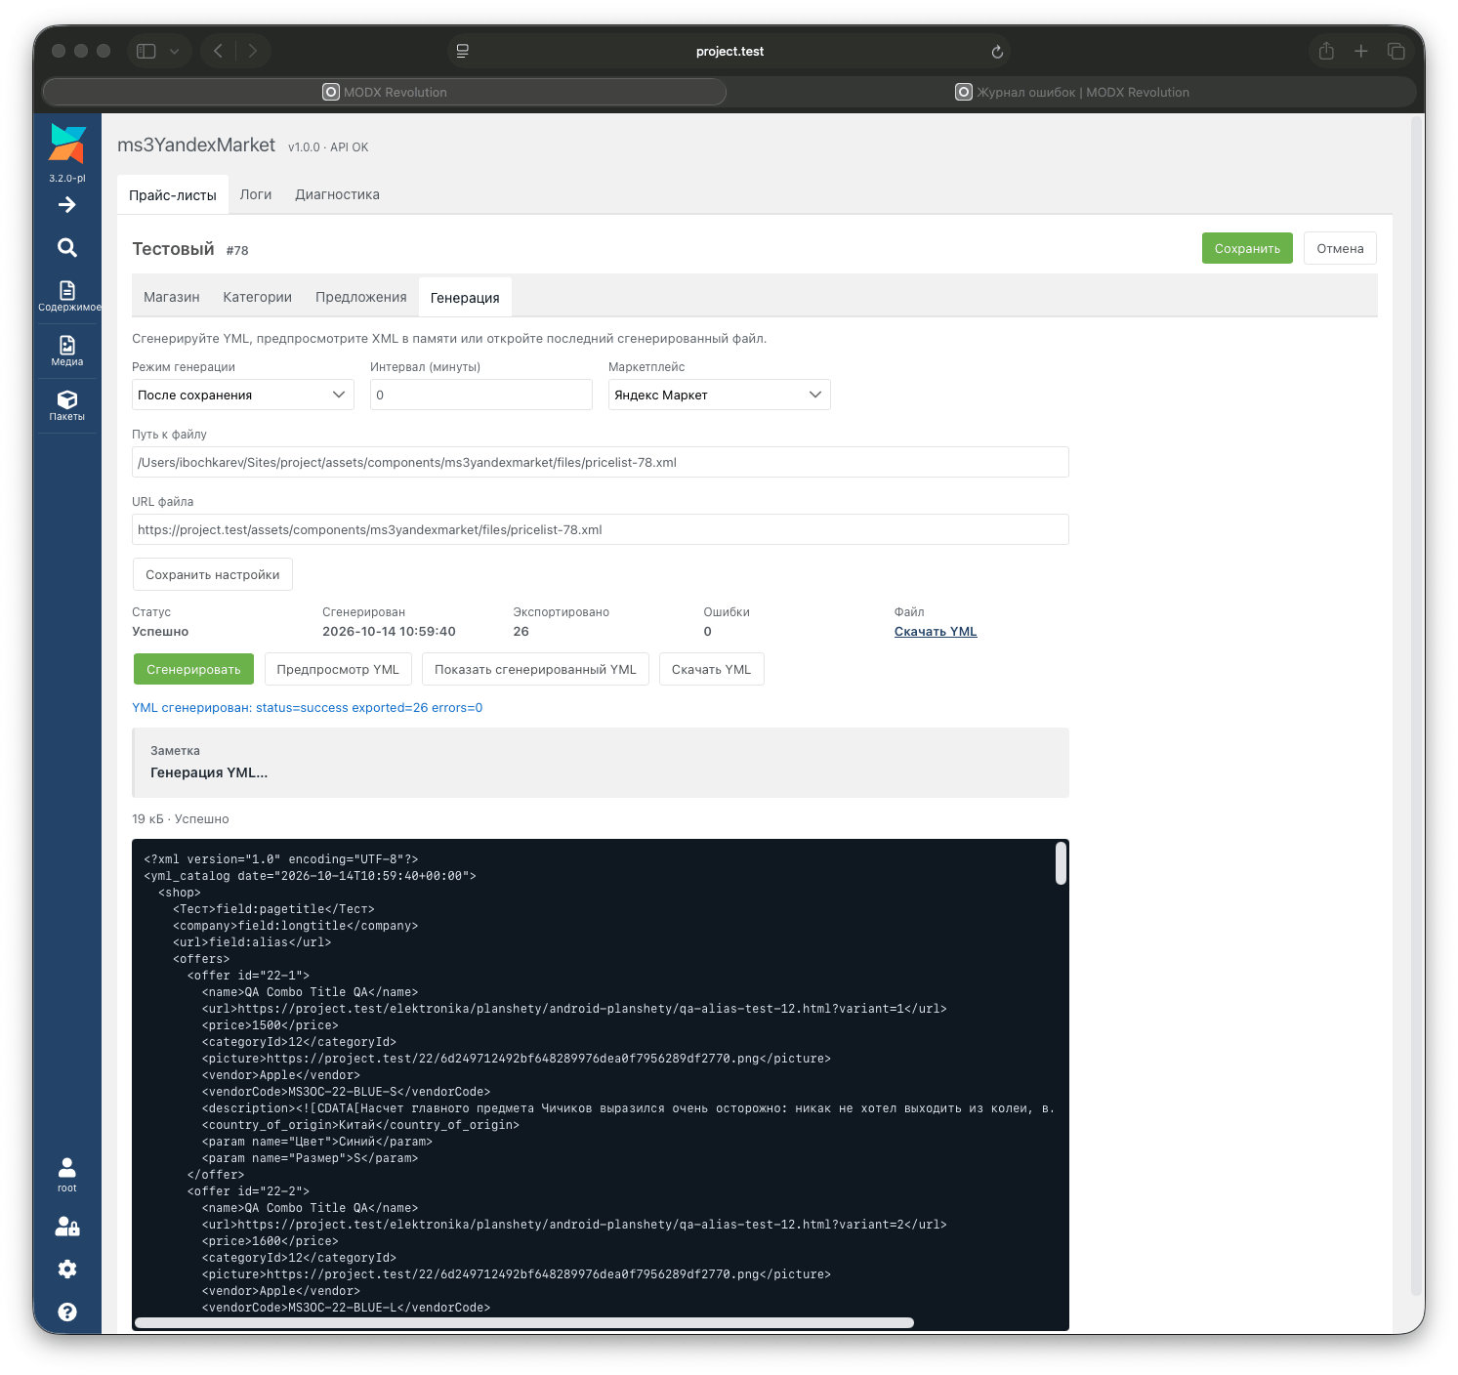Open the Маркетплейс dropdown
Image resolution: width=1458 pixels, height=1375 pixels.
tap(720, 395)
